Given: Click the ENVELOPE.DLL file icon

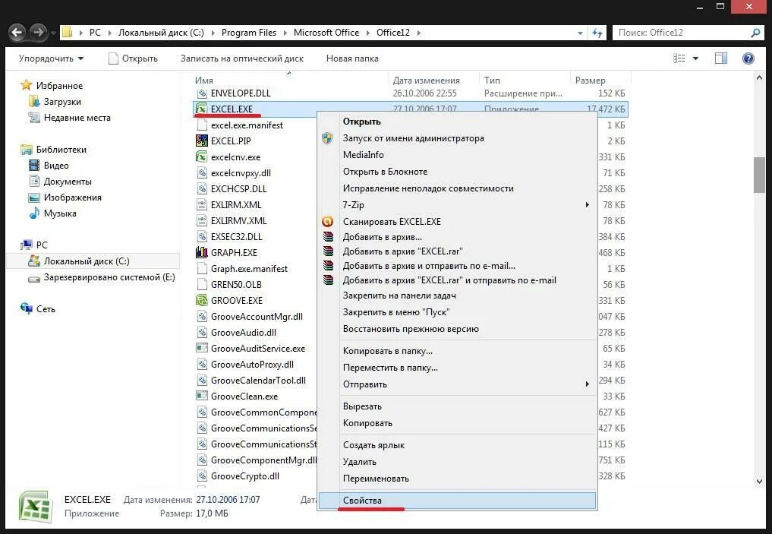Looking at the screenshot, I should 201,93.
